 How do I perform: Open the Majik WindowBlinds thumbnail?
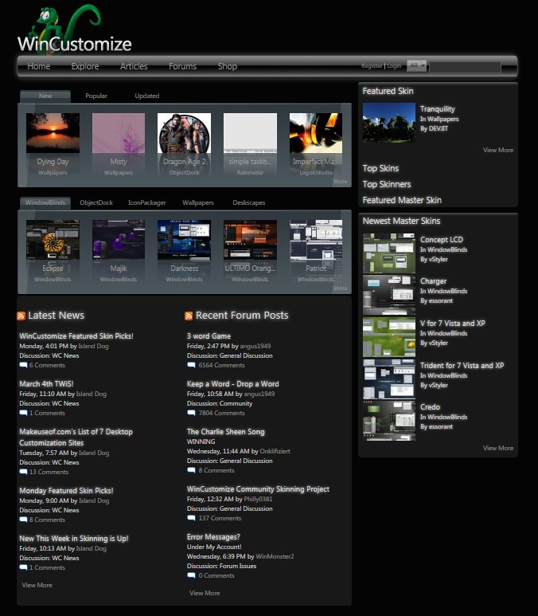tap(119, 240)
